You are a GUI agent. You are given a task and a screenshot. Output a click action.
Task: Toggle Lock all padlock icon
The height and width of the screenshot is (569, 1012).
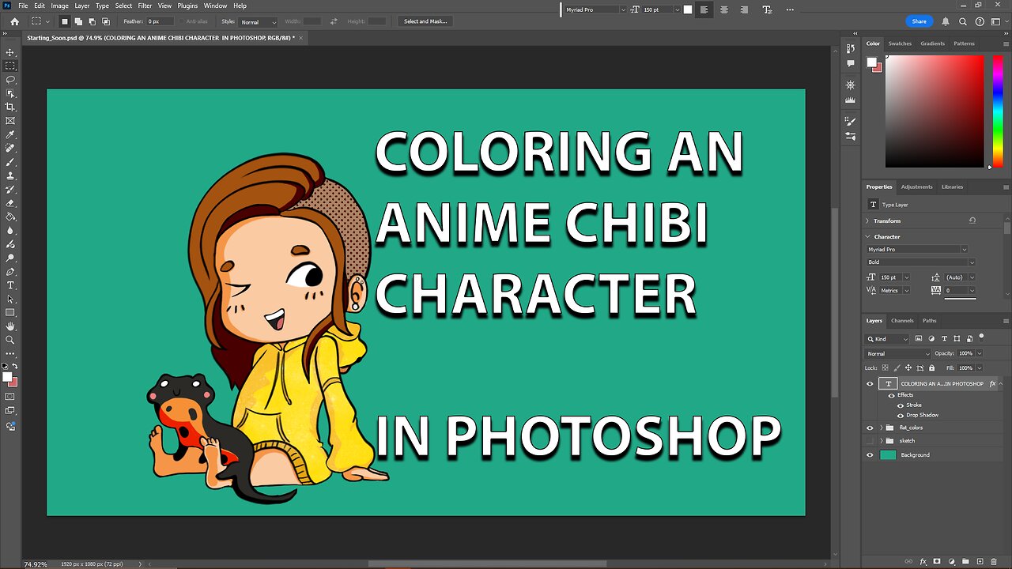931,367
